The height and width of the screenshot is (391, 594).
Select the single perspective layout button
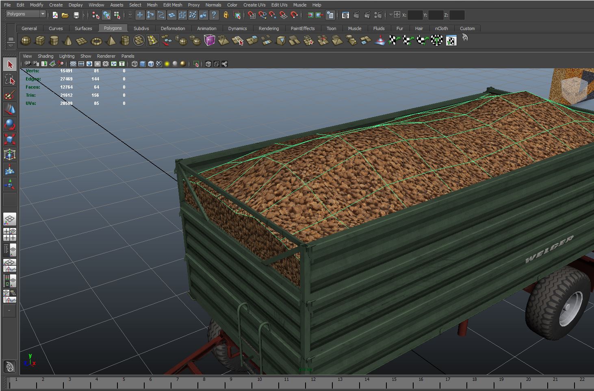(10, 219)
